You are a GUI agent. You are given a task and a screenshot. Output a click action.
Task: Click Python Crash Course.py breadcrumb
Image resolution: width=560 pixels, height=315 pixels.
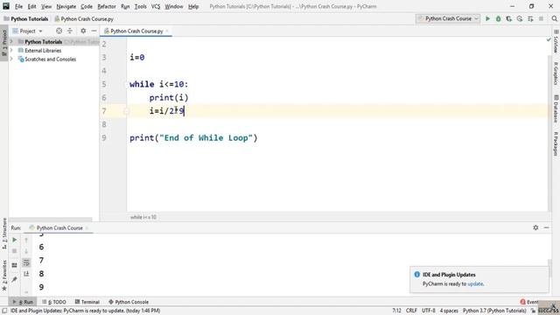tap(84, 19)
